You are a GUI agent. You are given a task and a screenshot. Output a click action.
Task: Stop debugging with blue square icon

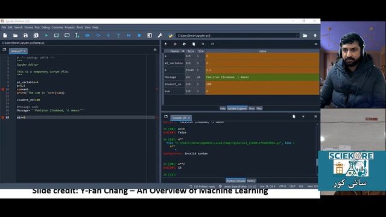pos(139,36)
